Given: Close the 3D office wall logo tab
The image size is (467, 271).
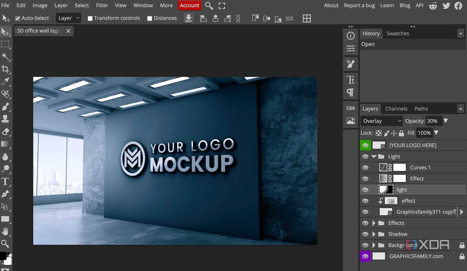Looking at the screenshot, I should tap(68, 31).
